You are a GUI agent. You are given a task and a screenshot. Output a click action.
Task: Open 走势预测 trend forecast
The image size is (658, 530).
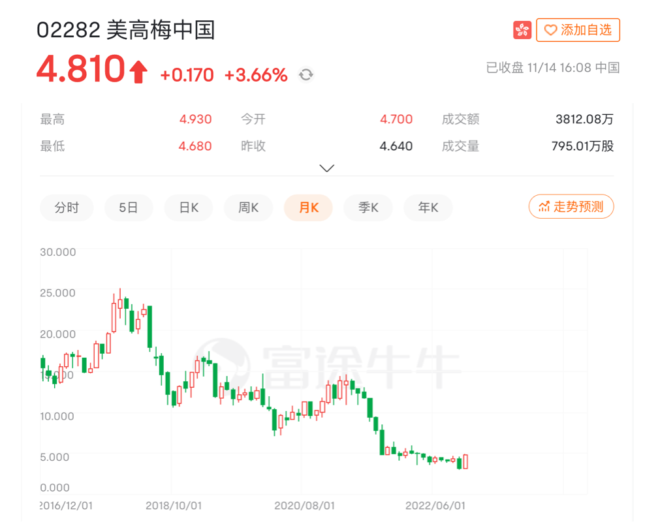point(571,208)
